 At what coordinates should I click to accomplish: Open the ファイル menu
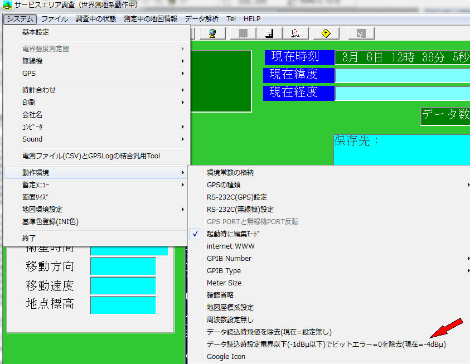[55, 19]
